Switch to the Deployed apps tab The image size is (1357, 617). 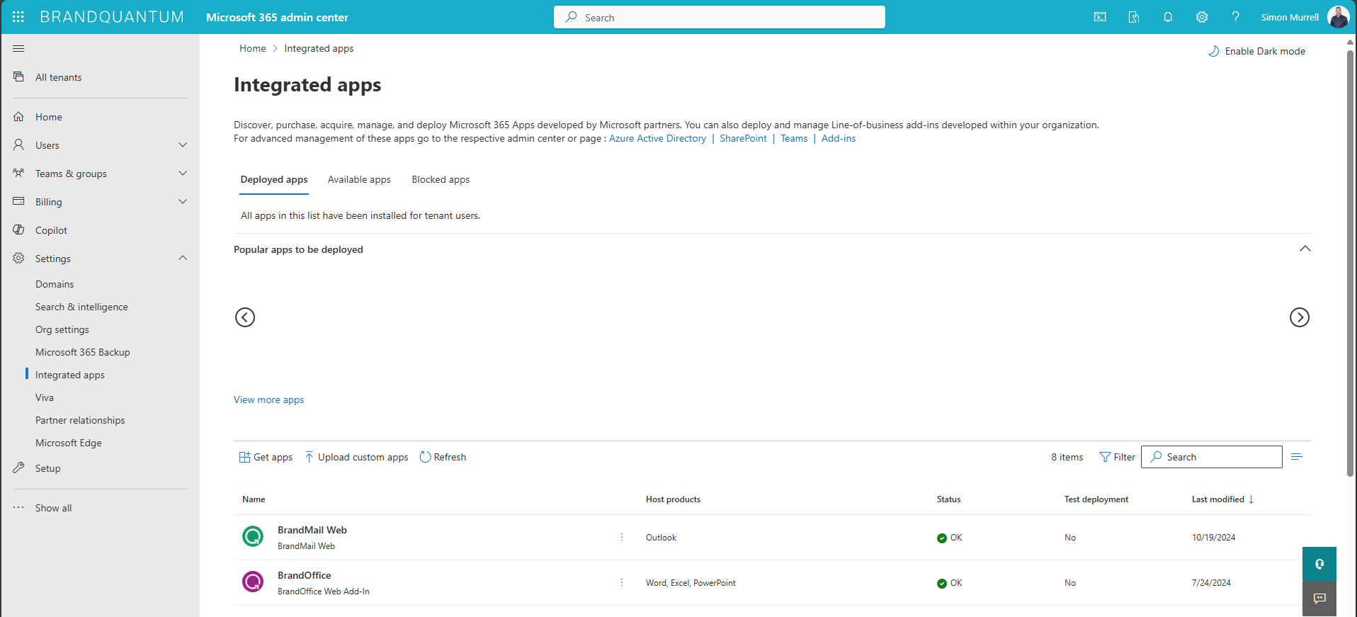(274, 180)
